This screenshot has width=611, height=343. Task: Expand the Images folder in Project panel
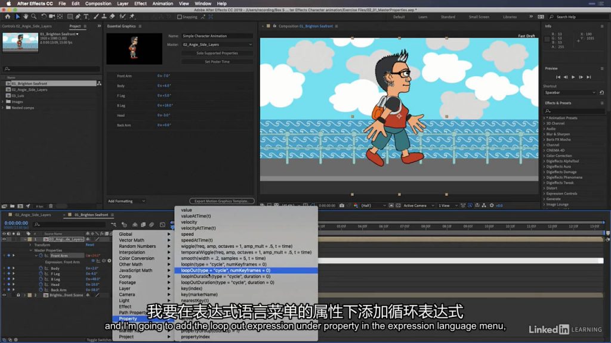[3, 102]
